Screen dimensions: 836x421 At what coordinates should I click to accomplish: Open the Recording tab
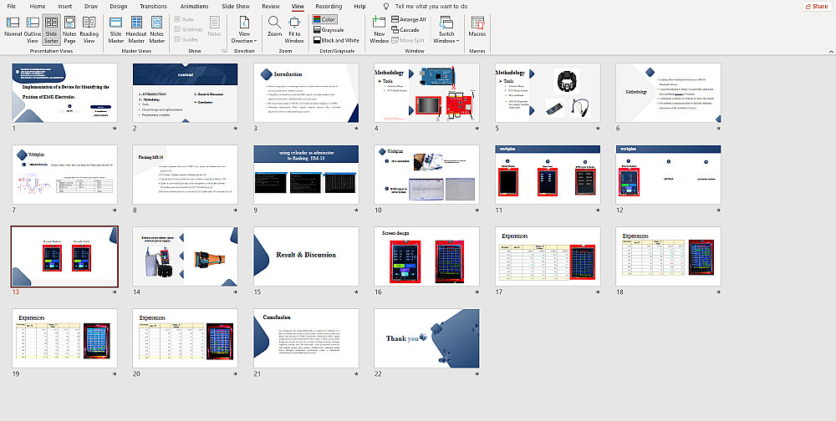point(329,7)
